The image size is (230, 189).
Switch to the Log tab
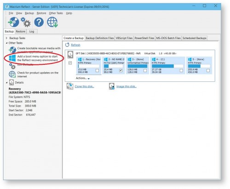click(32, 31)
